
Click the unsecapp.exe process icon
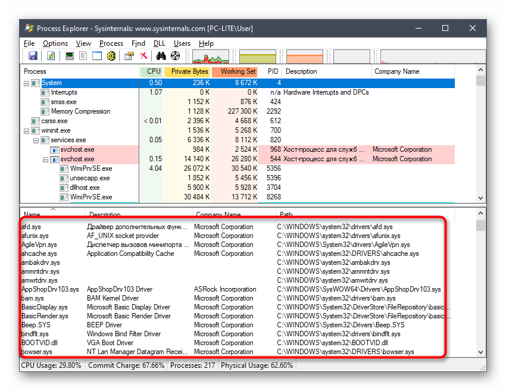tap(64, 178)
